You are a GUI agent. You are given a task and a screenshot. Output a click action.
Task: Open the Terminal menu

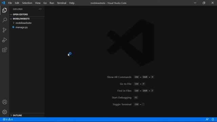[x=62, y=3]
